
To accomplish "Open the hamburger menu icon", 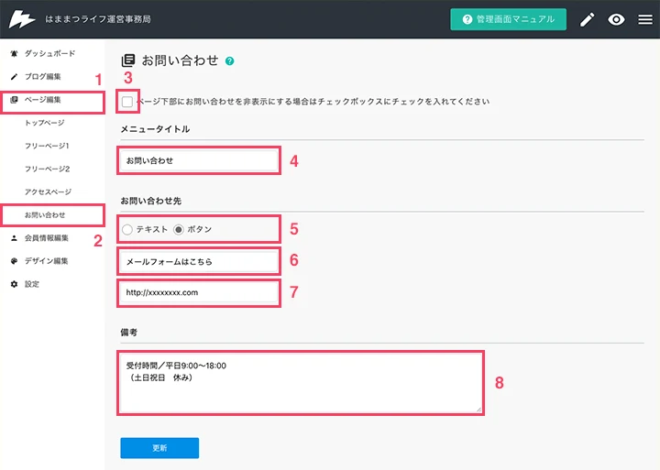I will pos(645,19).
